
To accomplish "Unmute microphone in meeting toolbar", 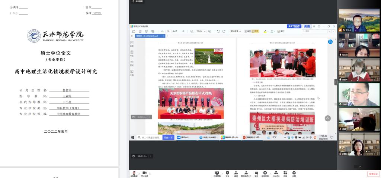I will [134, 173].
